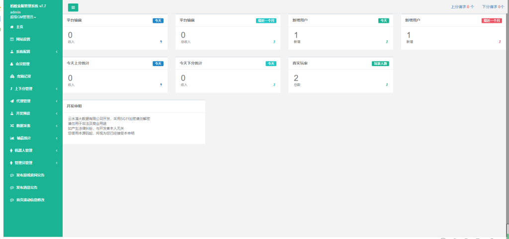Open 首页滚动信息修改 menu item
This screenshot has height=239, width=509.
point(30,200)
